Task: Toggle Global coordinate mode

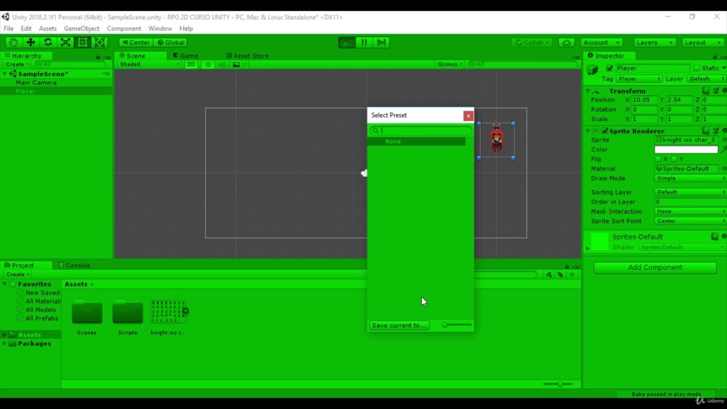Action: [x=170, y=43]
